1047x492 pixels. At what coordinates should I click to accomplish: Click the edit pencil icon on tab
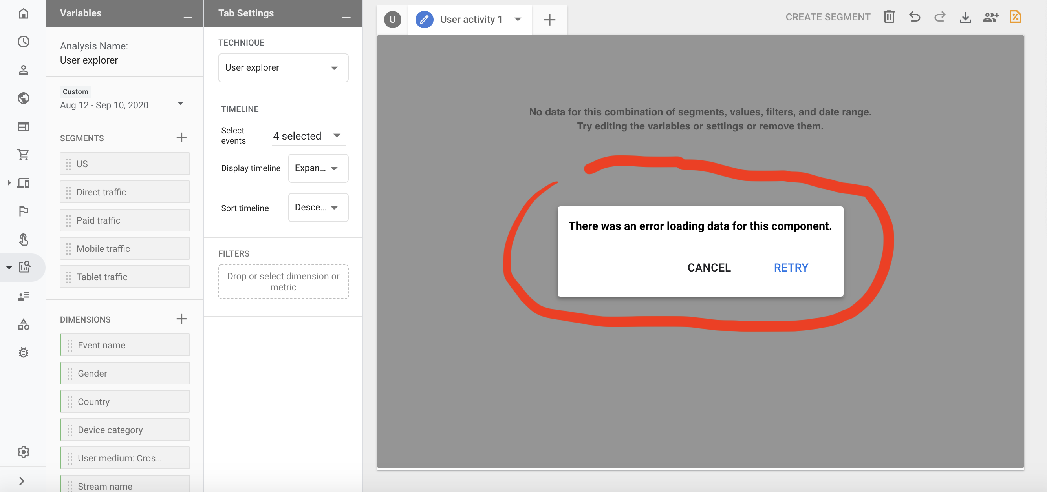coord(424,18)
